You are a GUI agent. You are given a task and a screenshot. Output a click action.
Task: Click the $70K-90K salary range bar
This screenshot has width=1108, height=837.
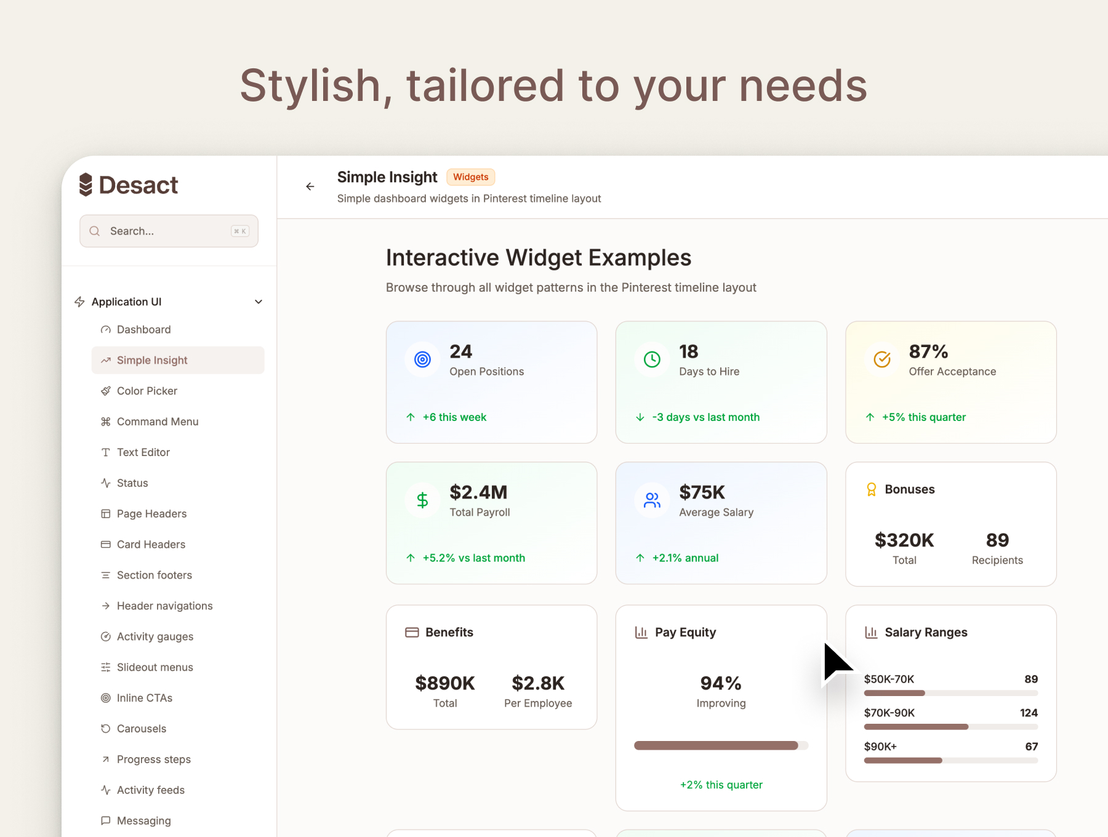click(x=951, y=727)
